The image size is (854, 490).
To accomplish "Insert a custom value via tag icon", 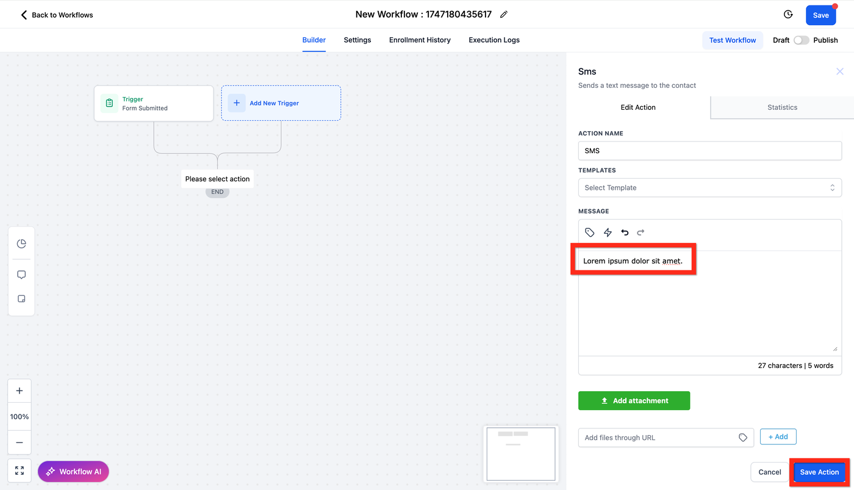I will (x=590, y=232).
